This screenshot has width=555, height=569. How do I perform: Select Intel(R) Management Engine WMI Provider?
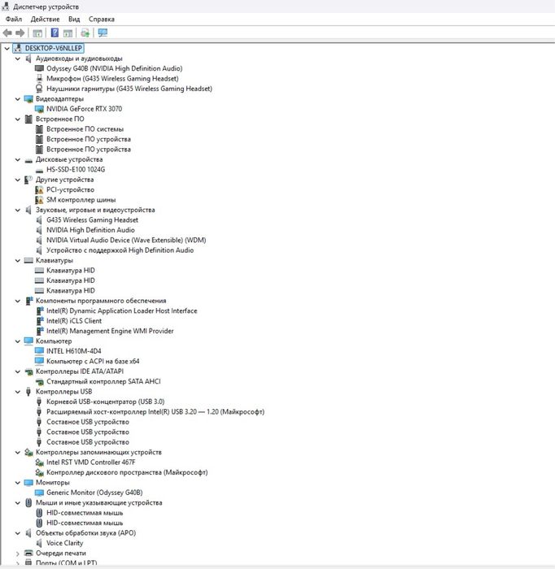(x=110, y=331)
